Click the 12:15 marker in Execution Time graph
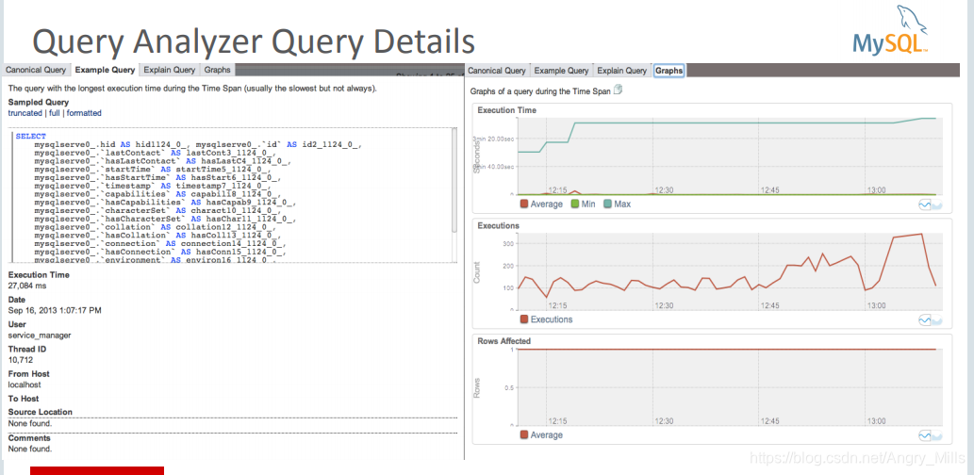Viewport: 974px width, 475px height. click(558, 190)
